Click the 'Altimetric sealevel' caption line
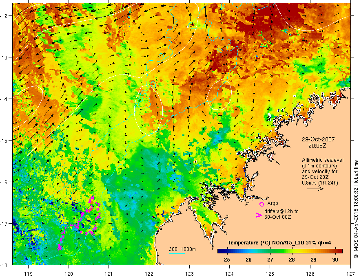The height and width of the screenshot is (277, 359). click(x=323, y=160)
